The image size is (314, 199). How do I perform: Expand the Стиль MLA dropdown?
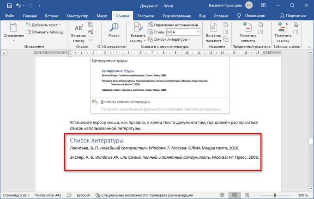(x=197, y=32)
